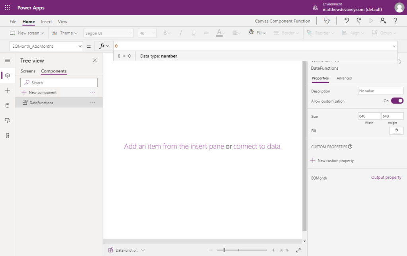Run the App checker stethoscope icon
This screenshot has width=407, height=256.
point(327,21)
